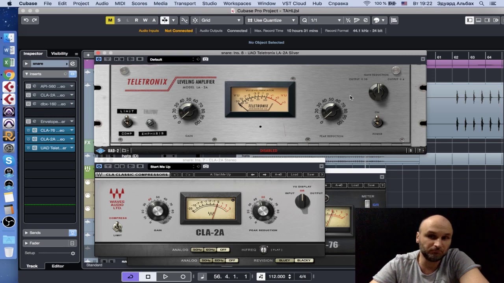Open Setup gear in the Inspector bottom
The image size is (504, 283).
click(73, 254)
